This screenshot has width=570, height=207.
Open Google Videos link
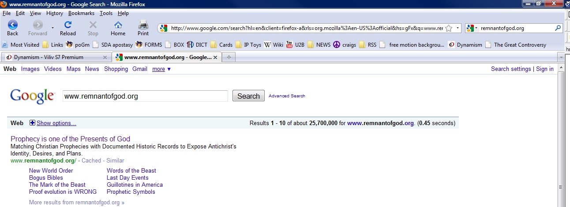[53, 69]
